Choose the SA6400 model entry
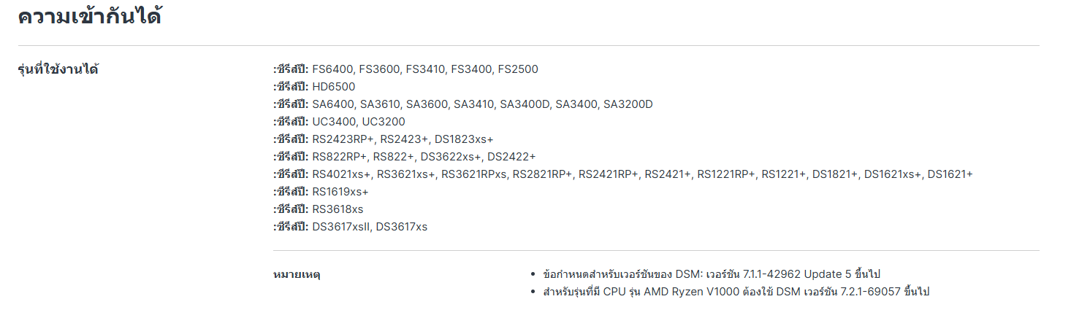Screen dimensions: 1090x326 pyautogui.click(x=334, y=104)
